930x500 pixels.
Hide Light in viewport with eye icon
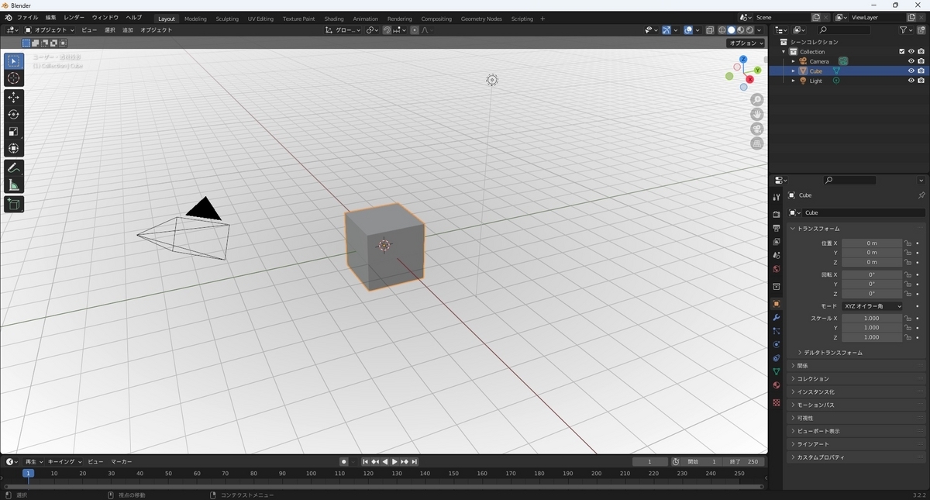tap(911, 81)
